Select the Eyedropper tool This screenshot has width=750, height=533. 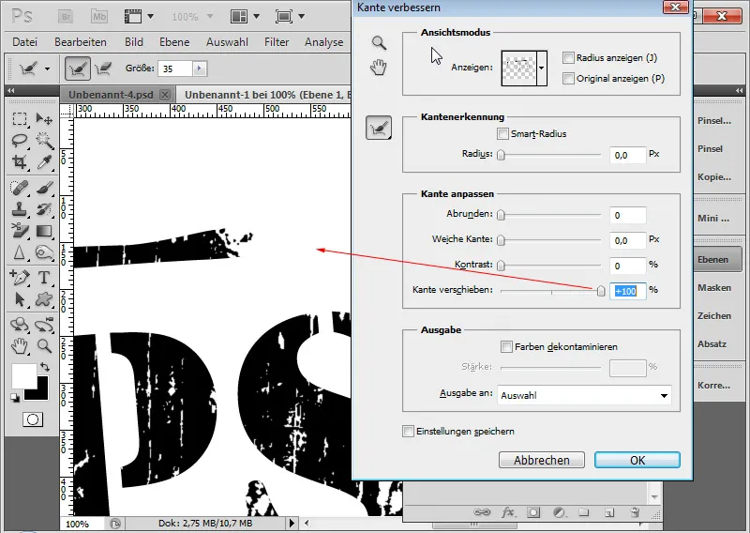[44, 162]
